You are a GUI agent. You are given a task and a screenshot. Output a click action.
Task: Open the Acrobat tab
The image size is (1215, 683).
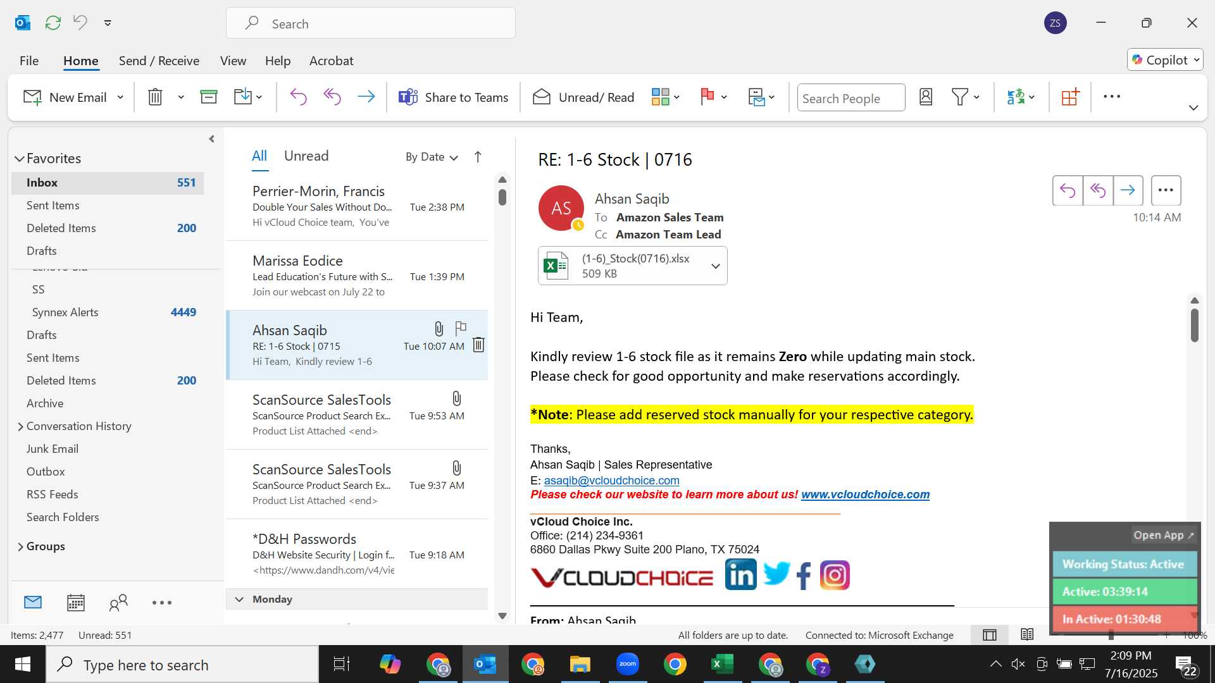pyautogui.click(x=331, y=61)
